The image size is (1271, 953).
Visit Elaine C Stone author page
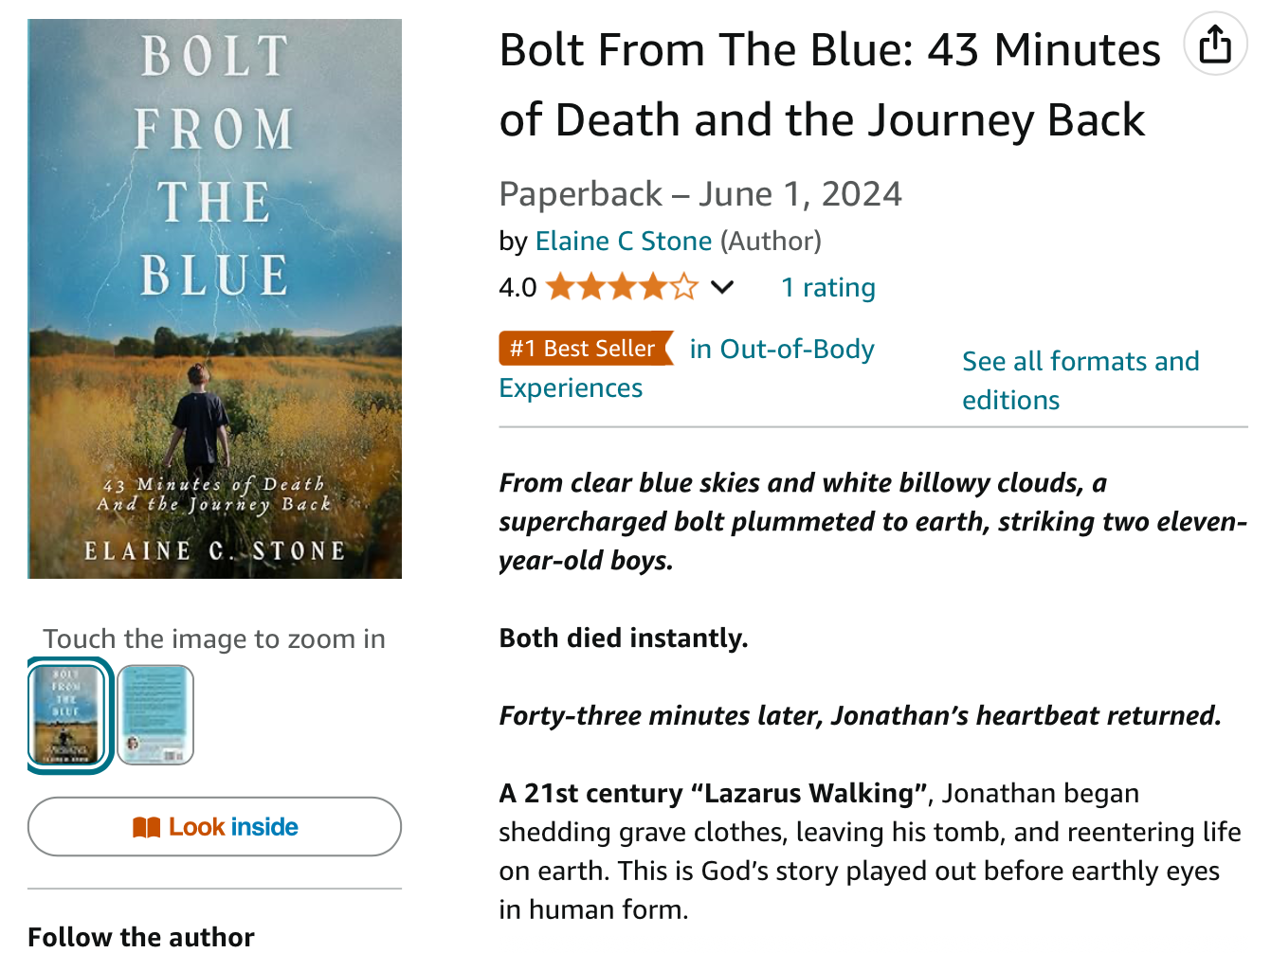pyautogui.click(x=623, y=241)
